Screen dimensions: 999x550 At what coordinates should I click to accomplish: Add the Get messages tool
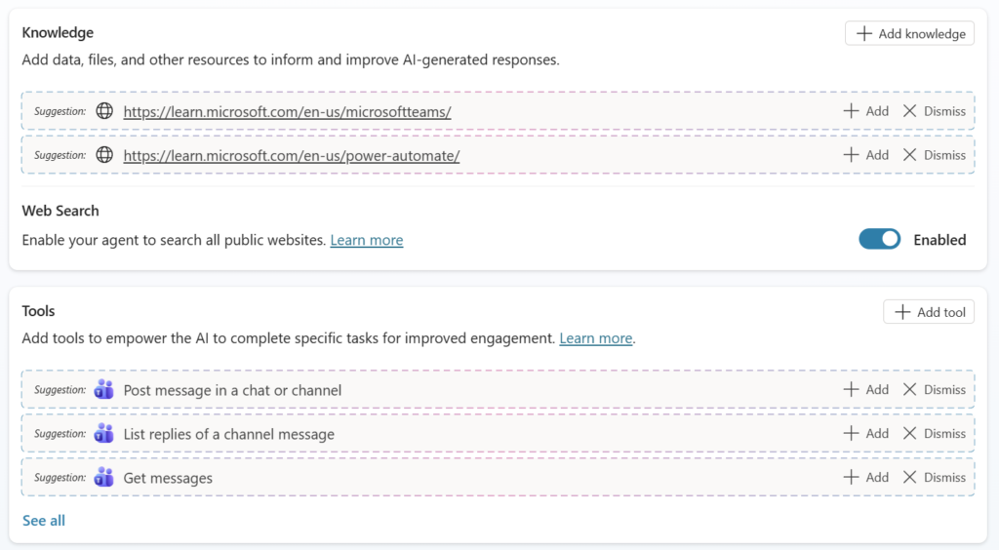click(866, 478)
